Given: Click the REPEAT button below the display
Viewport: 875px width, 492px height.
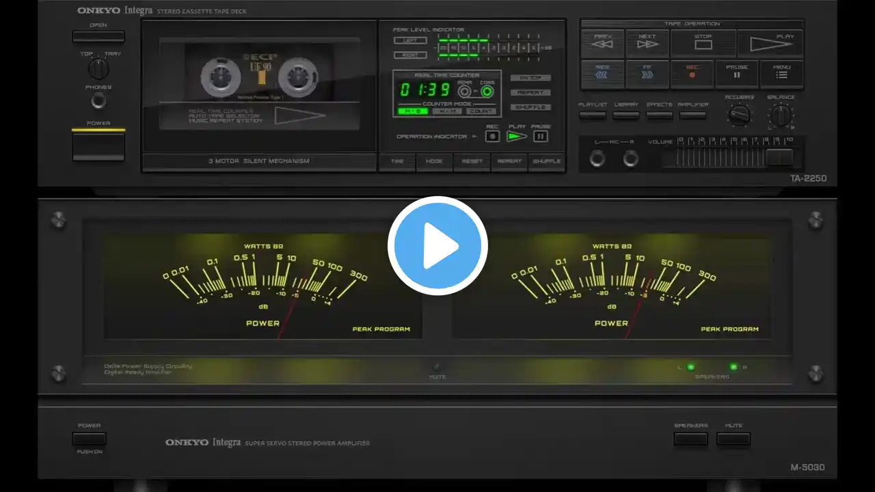Looking at the screenshot, I should tap(509, 162).
